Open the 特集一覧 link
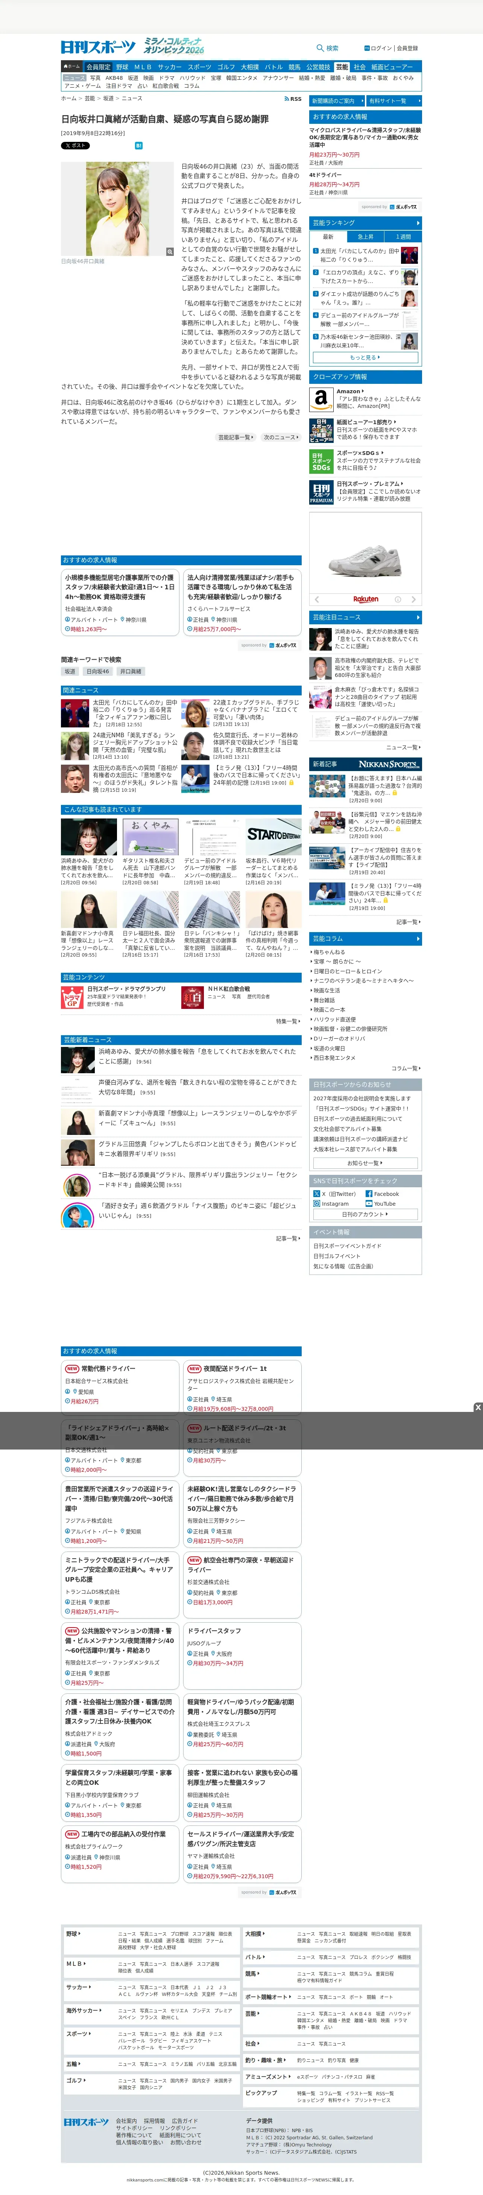Screen dimensions: 483x2195 point(287,1021)
